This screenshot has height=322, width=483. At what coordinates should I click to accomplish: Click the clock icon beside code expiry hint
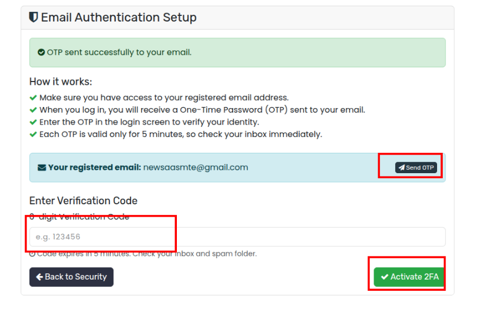(x=32, y=254)
